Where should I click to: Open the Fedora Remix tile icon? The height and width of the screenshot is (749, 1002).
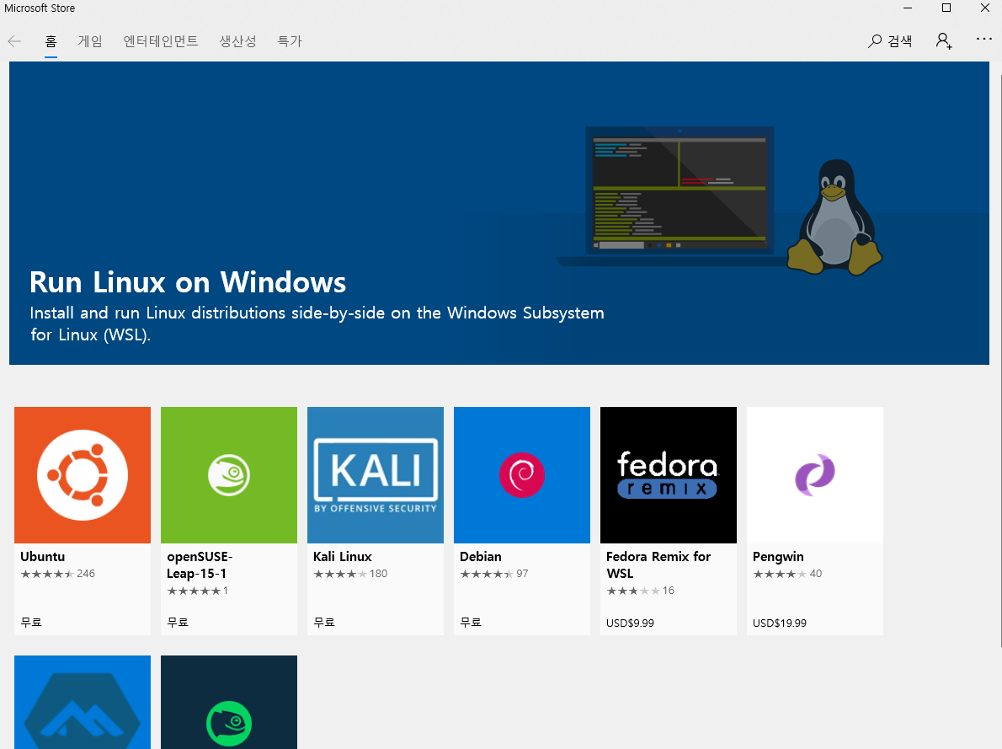[x=669, y=475]
